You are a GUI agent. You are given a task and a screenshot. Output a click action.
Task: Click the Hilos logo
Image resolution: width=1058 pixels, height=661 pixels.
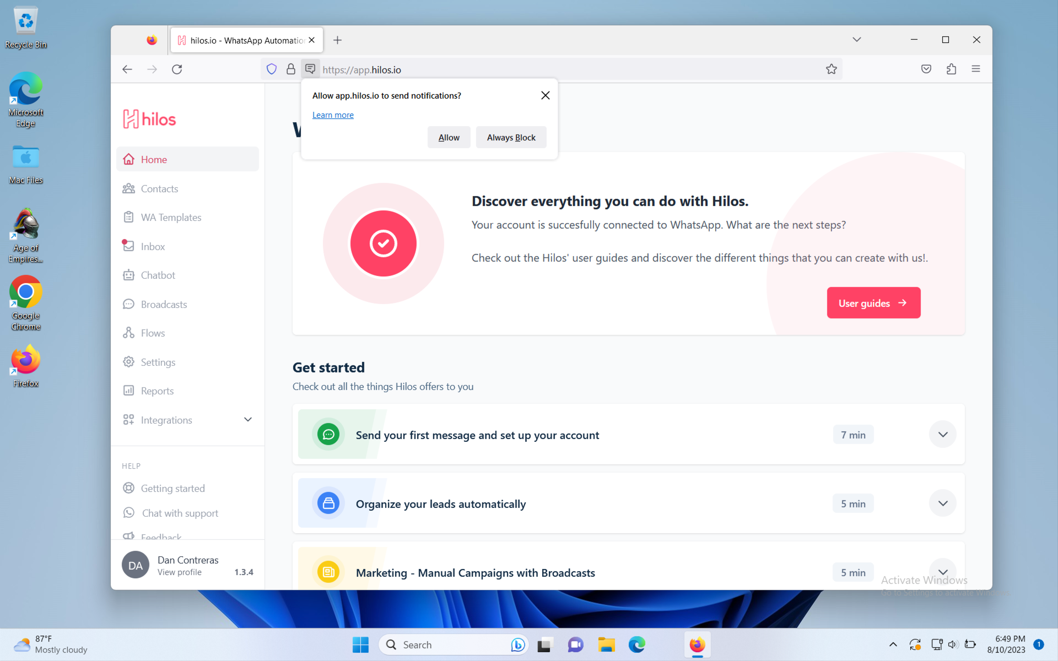point(149,119)
